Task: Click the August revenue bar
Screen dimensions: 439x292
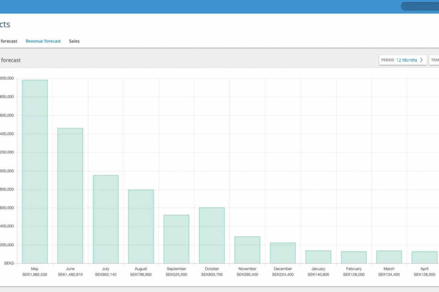Action: [141, 227]
